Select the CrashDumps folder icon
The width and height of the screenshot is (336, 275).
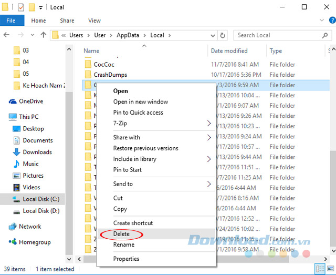[88, 75]
